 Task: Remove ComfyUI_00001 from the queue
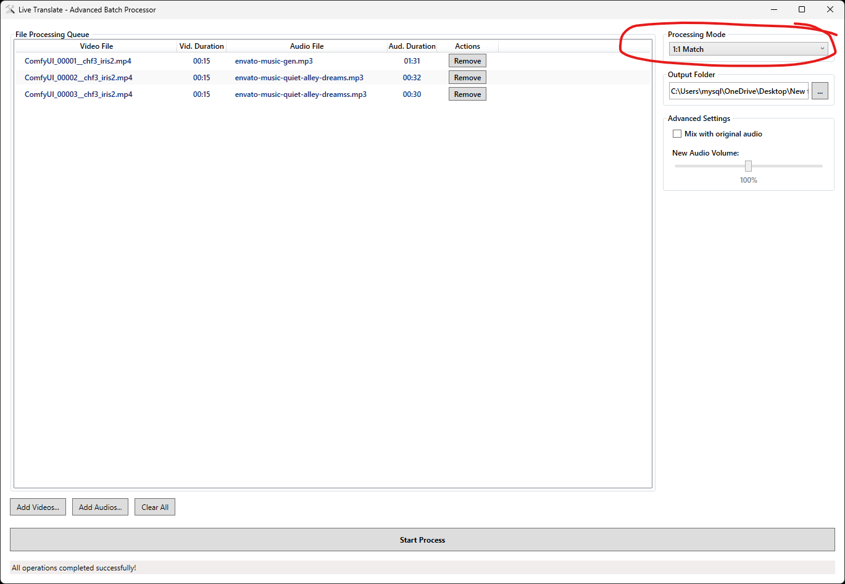(467, 61)
